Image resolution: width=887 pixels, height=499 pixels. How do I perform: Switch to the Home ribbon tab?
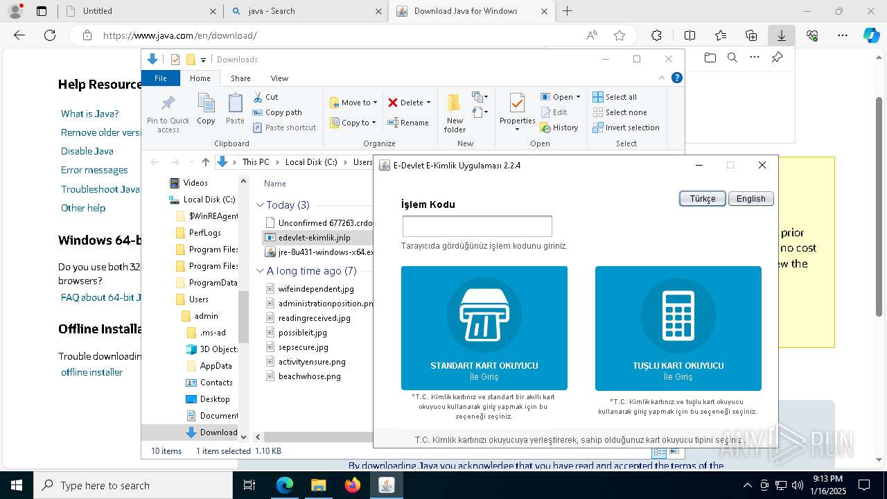point(200,78)
